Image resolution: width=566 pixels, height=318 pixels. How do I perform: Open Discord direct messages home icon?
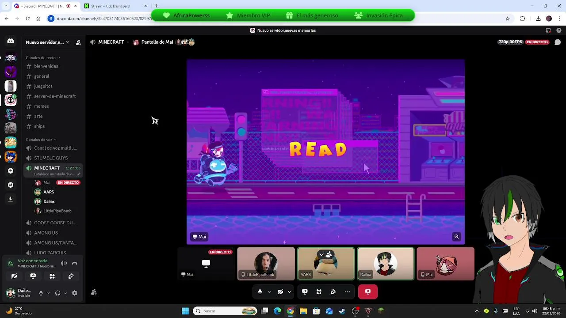point(11,41)
